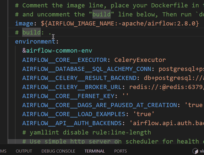Open the OUTPUT panel tab
204x155 pixels.
(x=24, y=151)
